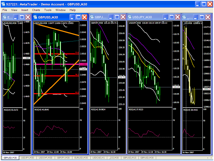This screenshot has height=161, width=214.
Task: Minimize the EURUSD chart window
Action: coord(16,17)
